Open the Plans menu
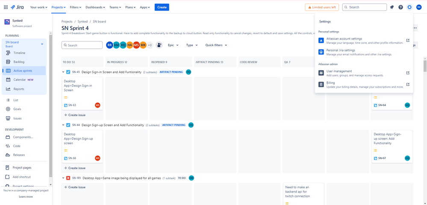Viewport: 427px width, 205px height. [131, 7]
